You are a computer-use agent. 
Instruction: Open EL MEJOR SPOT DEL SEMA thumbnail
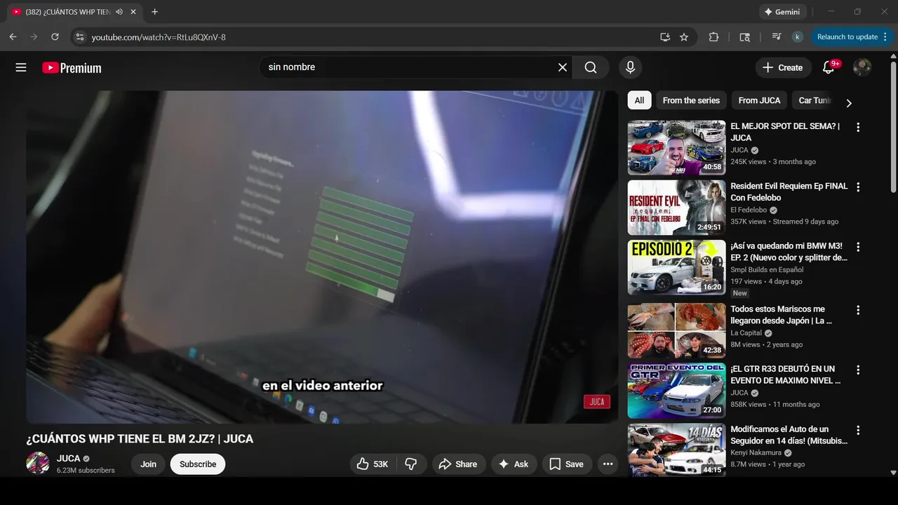click(x=676, y=147)
